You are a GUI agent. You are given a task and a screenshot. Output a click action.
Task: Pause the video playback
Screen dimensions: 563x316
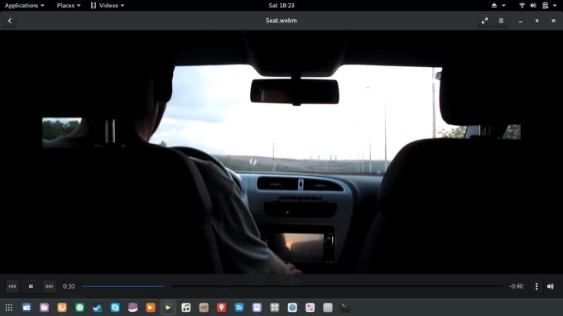(31, 286)
